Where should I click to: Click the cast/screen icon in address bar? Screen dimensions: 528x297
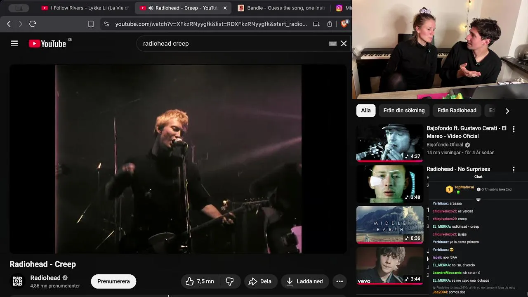pos(316,24)
